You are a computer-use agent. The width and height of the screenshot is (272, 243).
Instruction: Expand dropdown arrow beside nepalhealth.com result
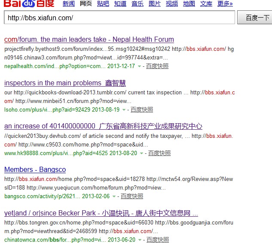click(x=139, y=66)
